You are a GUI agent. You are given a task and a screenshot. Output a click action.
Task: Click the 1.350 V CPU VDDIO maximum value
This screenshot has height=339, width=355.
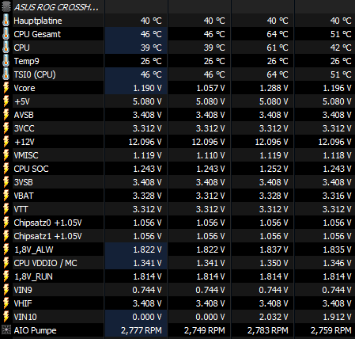coord(274,263)
